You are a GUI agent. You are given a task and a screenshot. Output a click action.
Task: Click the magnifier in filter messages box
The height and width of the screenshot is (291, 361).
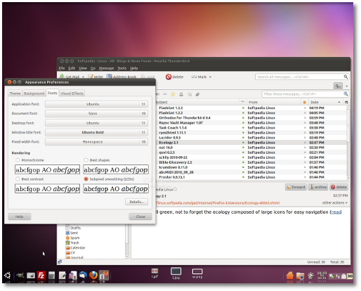[x=346, y=94]
